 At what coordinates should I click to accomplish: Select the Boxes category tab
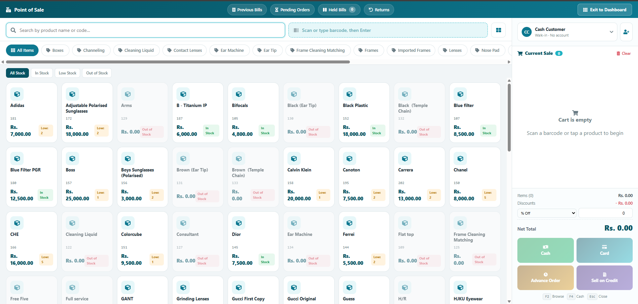55,51
